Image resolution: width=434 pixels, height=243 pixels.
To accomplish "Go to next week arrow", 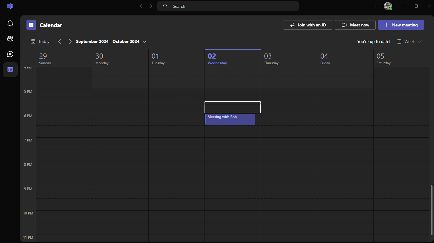I will click(70, 42).
